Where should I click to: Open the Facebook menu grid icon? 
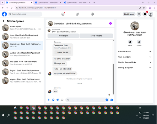(x=139, y=14)
